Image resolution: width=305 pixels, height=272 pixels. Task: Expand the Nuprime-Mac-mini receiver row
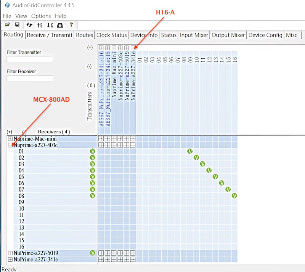(x=10, y=139)
